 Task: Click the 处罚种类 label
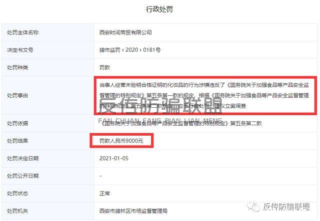(x=17, y=67)
